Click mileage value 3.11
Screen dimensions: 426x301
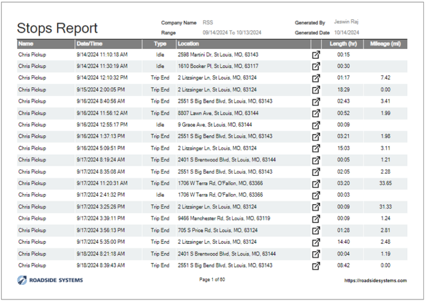coord(386,148)
